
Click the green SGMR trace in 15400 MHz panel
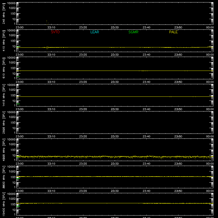click(x=18, y=206)
